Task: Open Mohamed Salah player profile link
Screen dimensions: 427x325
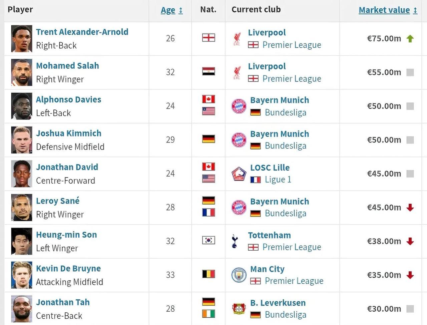Action: pos(67,66)
